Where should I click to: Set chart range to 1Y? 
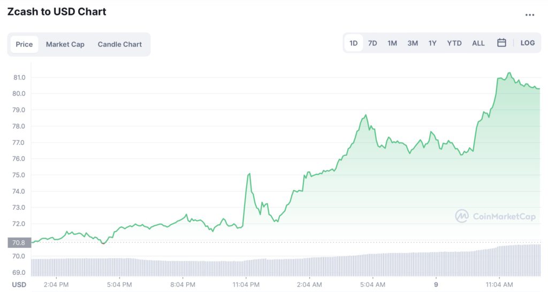[432, 43]
